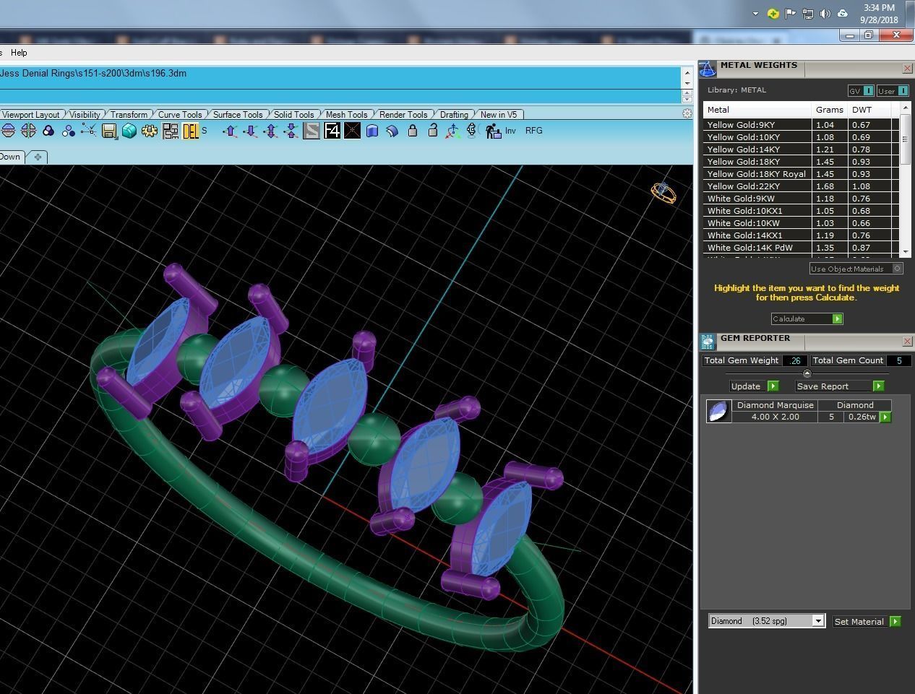The image size is (915, 694).
Task: Toggle the GV library switch
Action: click(861, 90)
